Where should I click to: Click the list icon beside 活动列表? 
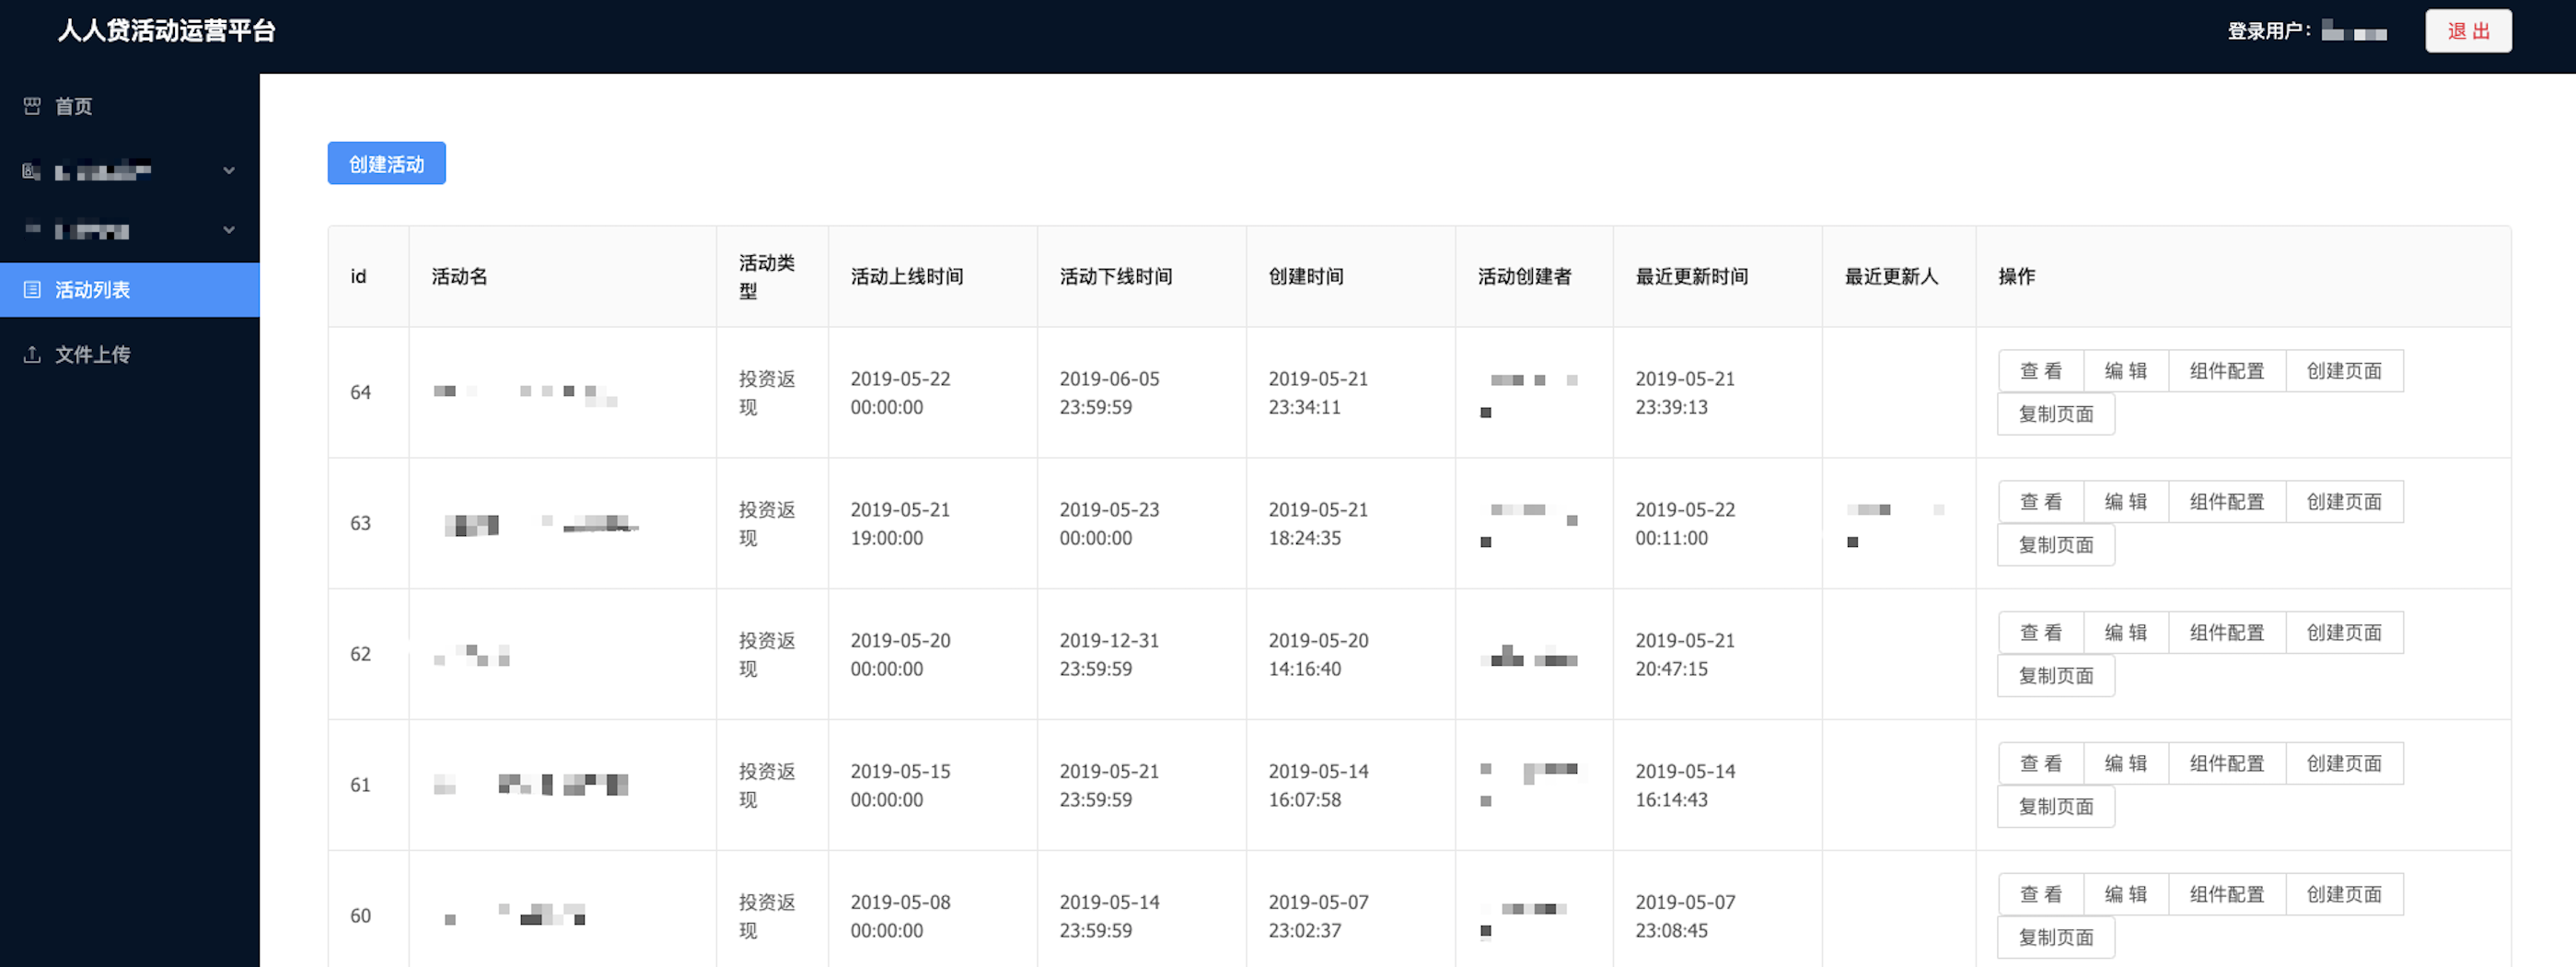[32, 290]
